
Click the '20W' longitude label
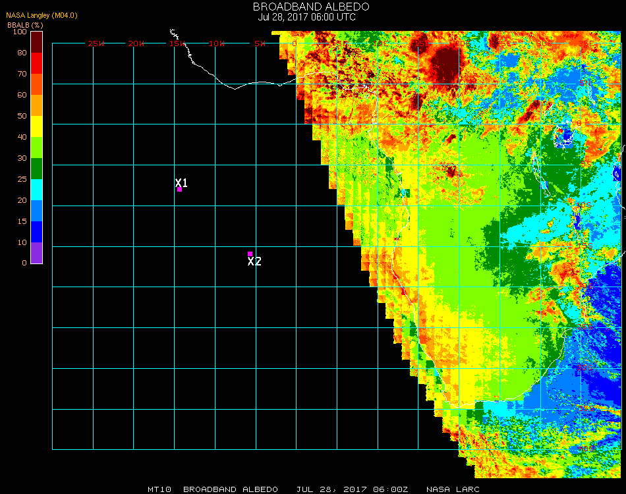pos(136,43)
